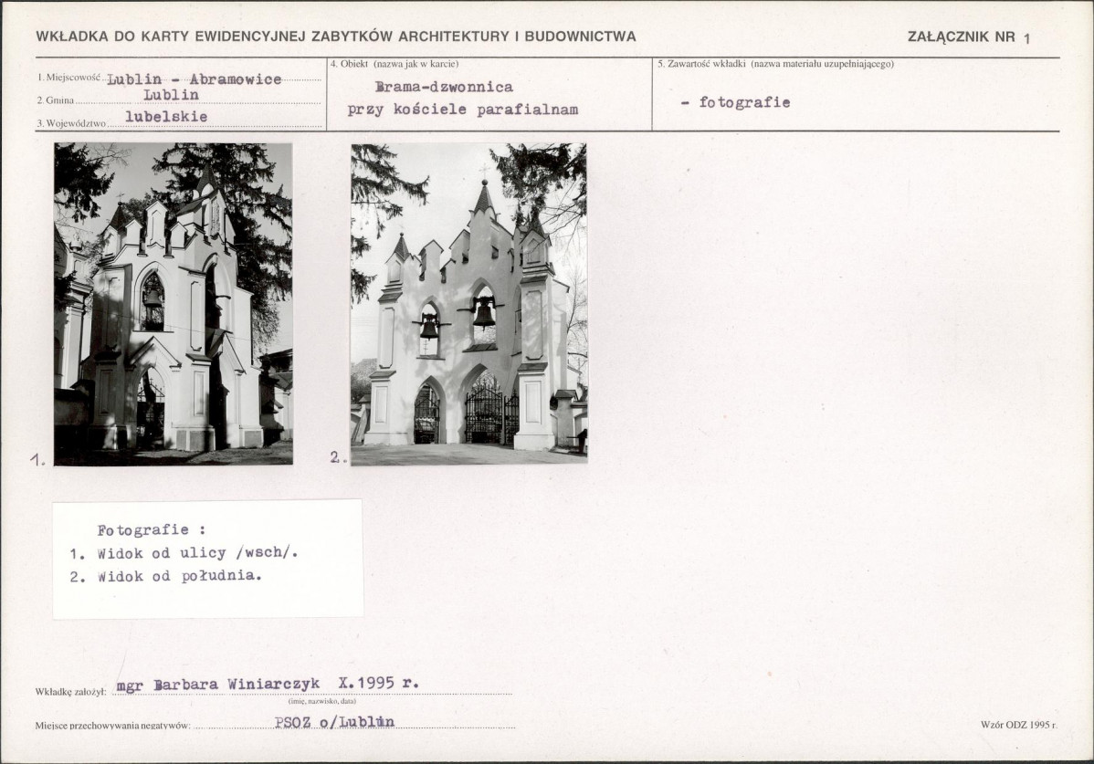
Task: Click caption line Widok od południa
Action: click(166, 577)
